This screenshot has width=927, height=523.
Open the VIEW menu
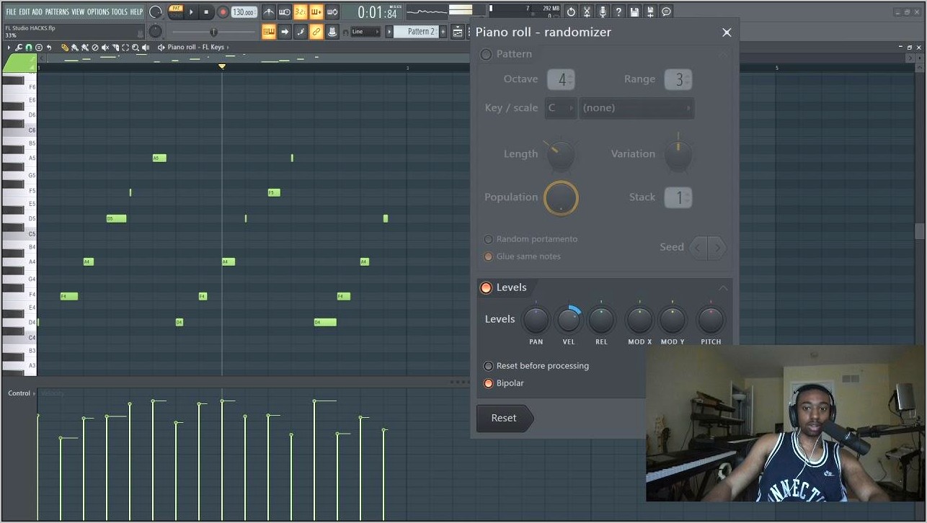pos(78,12)
